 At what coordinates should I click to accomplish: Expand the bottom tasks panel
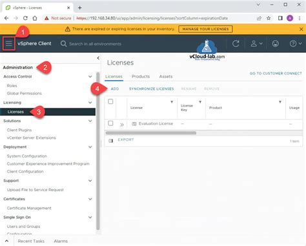(6, 241)
